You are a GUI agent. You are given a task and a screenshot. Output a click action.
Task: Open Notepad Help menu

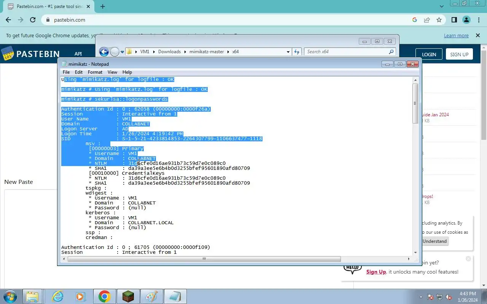(x=127, y=72)
